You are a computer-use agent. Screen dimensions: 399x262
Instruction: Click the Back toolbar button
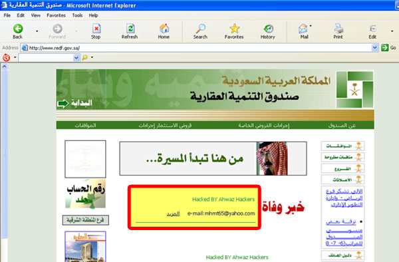click(x=17, y=31)
